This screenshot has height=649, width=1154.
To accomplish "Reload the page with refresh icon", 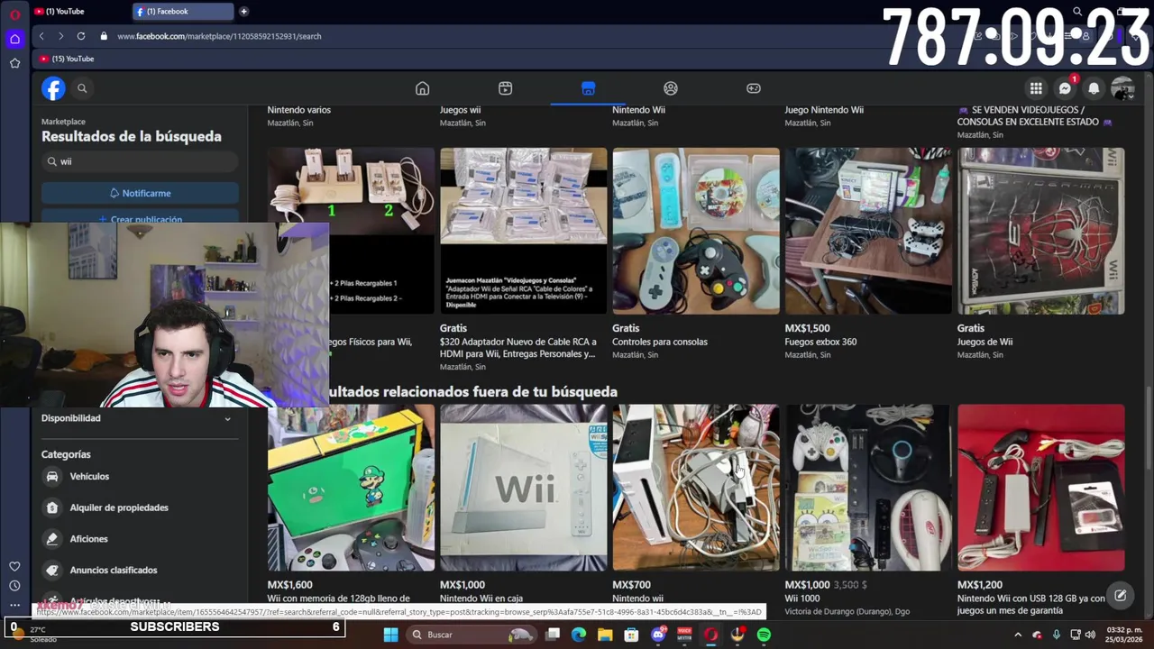I will point(81,36).
